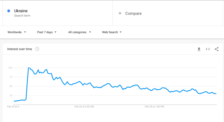224x122 pixels.
Task: Click the blue dot beside Ukraine
Action: coord(9,11)
